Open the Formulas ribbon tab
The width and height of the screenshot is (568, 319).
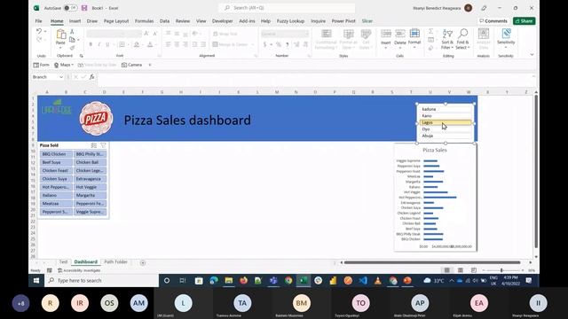[144, 21]
